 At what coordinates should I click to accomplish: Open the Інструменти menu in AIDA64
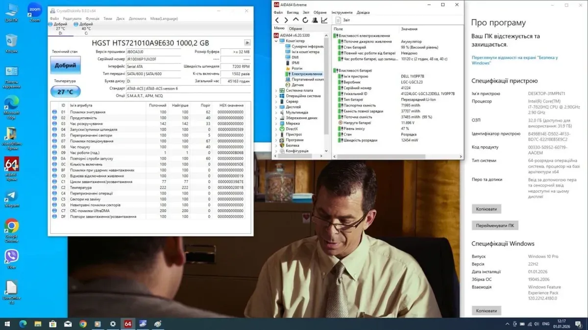coord(342,12)
